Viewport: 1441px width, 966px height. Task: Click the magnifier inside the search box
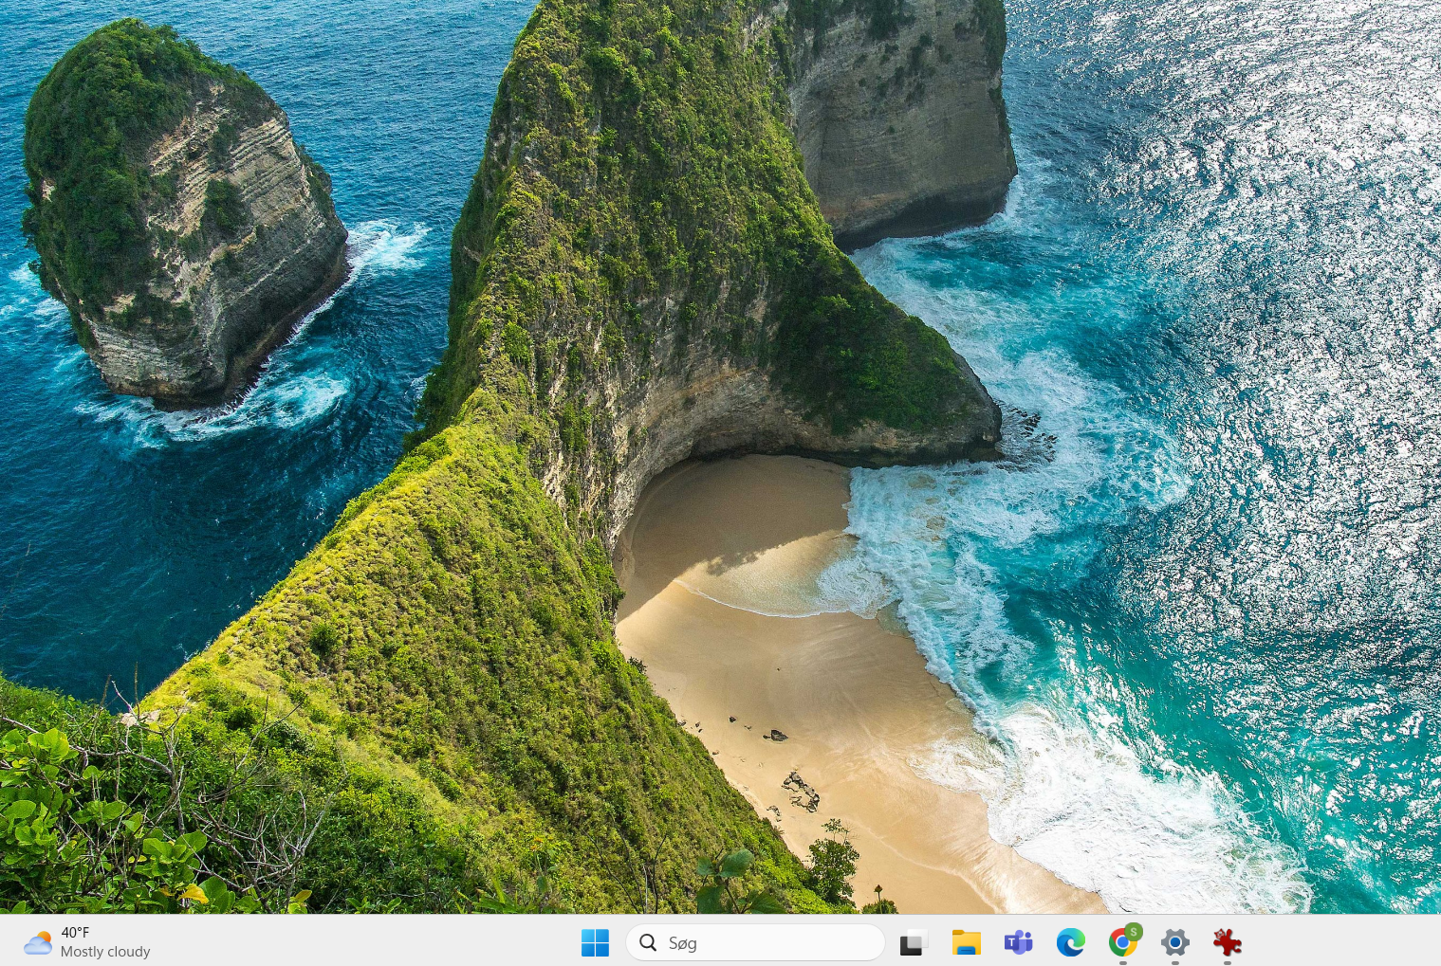648,942
